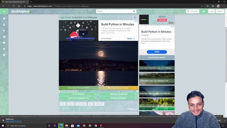Viewport: 227px width, 128px height.
Task: Open the Categories dropdown
Action: tap(192, 11)
